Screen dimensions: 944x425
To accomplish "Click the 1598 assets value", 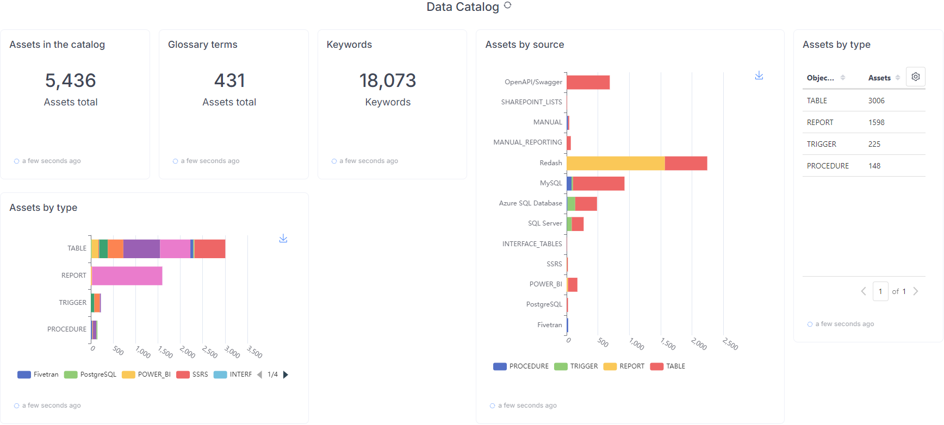I will coord(877,122).
